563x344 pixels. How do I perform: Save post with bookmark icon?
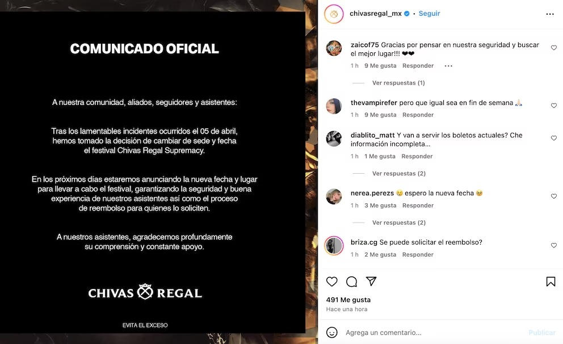click(551, 282)
